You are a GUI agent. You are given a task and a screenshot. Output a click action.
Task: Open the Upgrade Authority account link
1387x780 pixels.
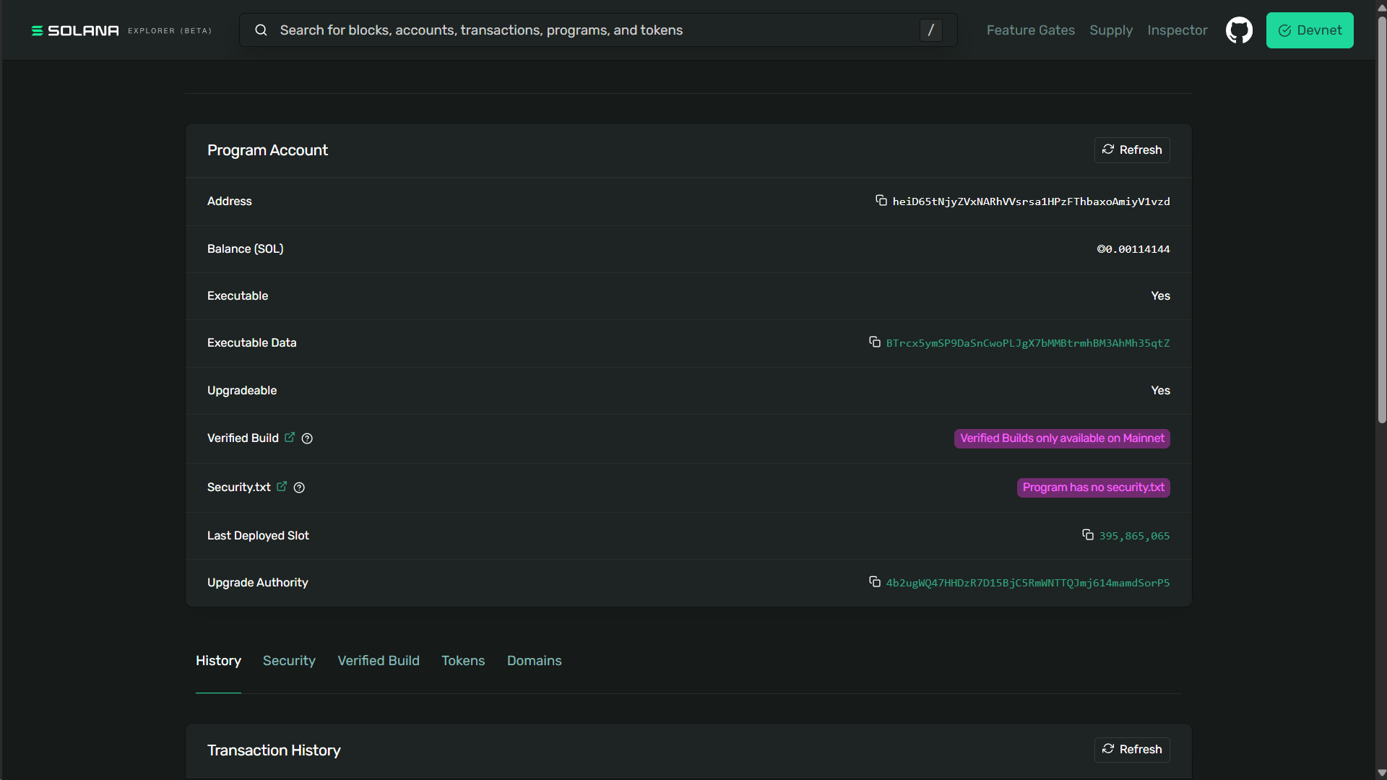pos(1027,583)
